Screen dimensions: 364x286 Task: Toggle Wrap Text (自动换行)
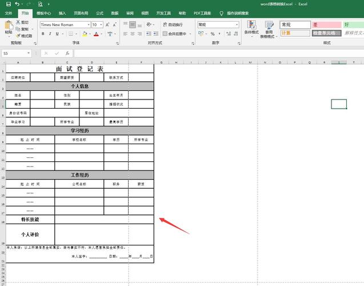coord(172,25)
